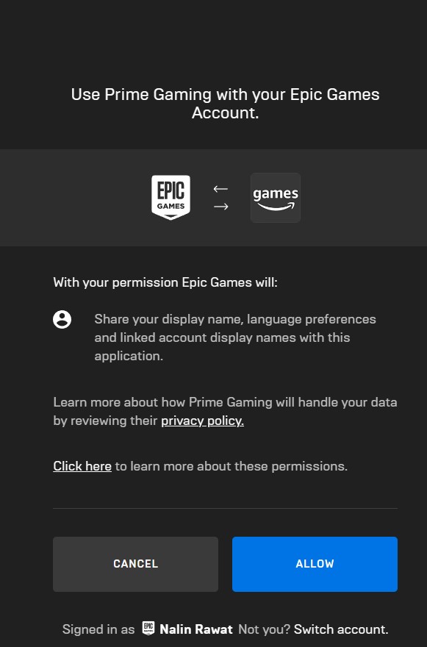Open the privacy policy link
The height and width of the screenshot is (647, 427).
(201, 421)
